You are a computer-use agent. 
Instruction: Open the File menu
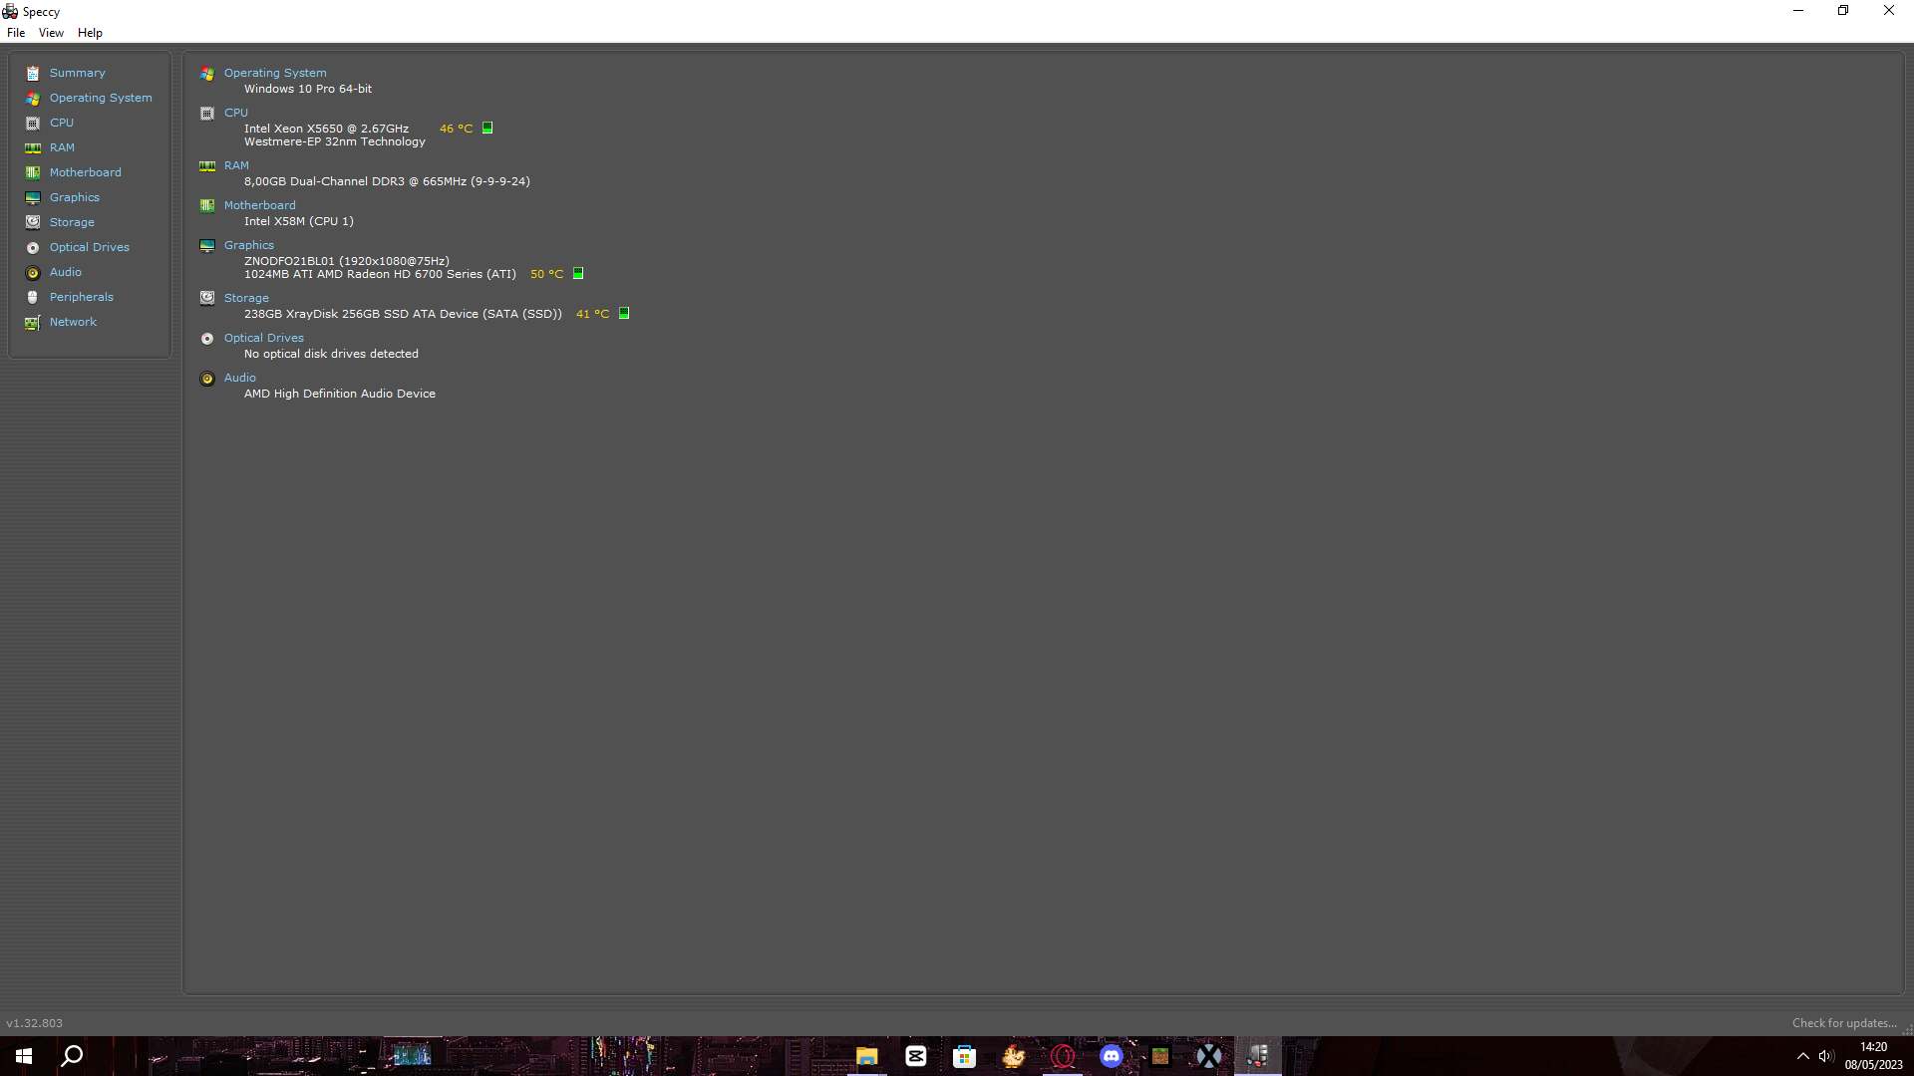(x=16, y=33)
